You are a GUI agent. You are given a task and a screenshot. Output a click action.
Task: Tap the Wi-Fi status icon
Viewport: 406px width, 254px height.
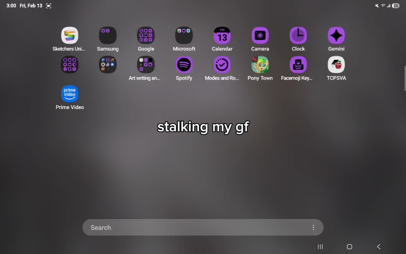tap(383, 6)
